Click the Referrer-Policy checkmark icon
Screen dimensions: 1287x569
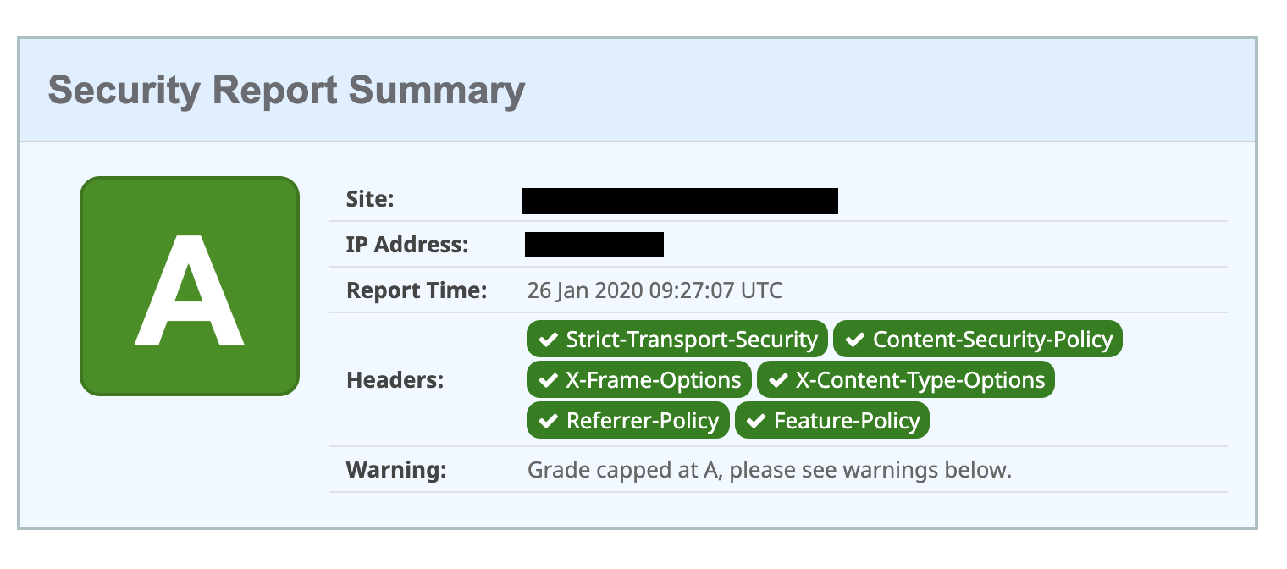(550, 421)
